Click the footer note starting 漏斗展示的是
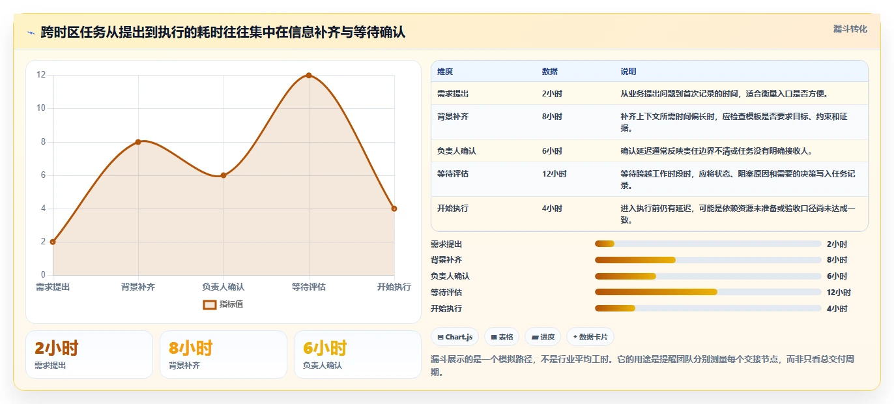This screenshot has width=894, height=404. (x=642, y=366)
